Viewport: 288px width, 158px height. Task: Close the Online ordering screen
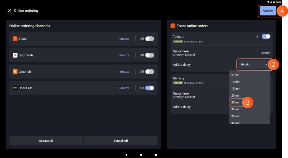tap(9, 11)
